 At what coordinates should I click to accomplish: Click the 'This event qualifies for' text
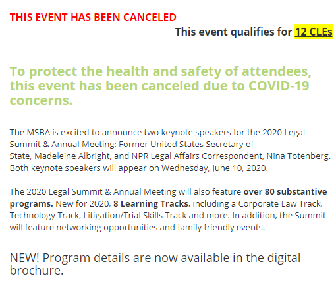click(234, 32)
